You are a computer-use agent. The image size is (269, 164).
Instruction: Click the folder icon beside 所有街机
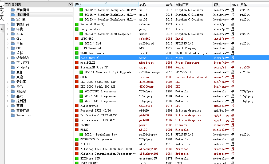point(13,10)
